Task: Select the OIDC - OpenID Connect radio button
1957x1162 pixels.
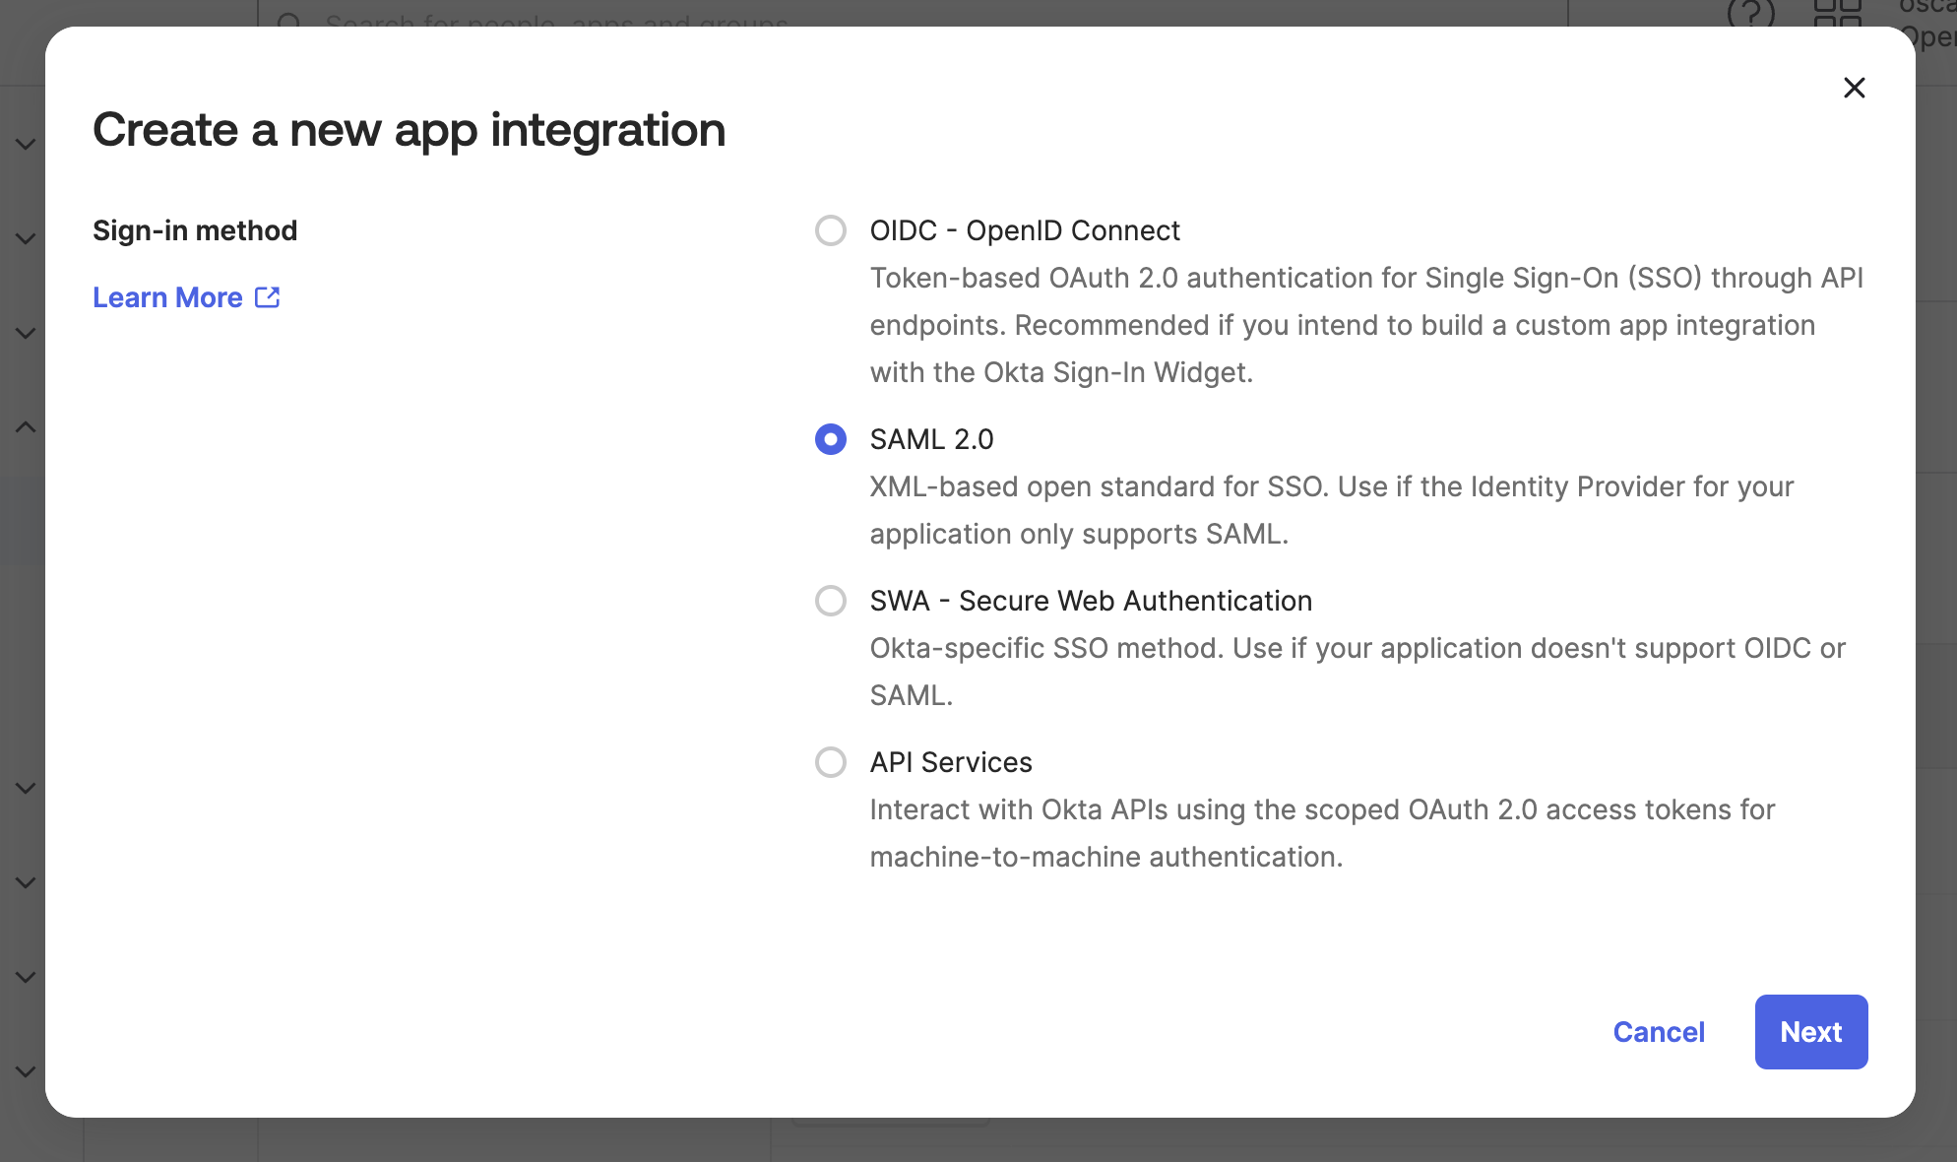Action: click(x=831, y=230)
